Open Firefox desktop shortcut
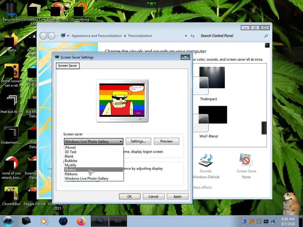Viewport: 303px width, 227px height. pyautogui.click(x=12, y=43)
